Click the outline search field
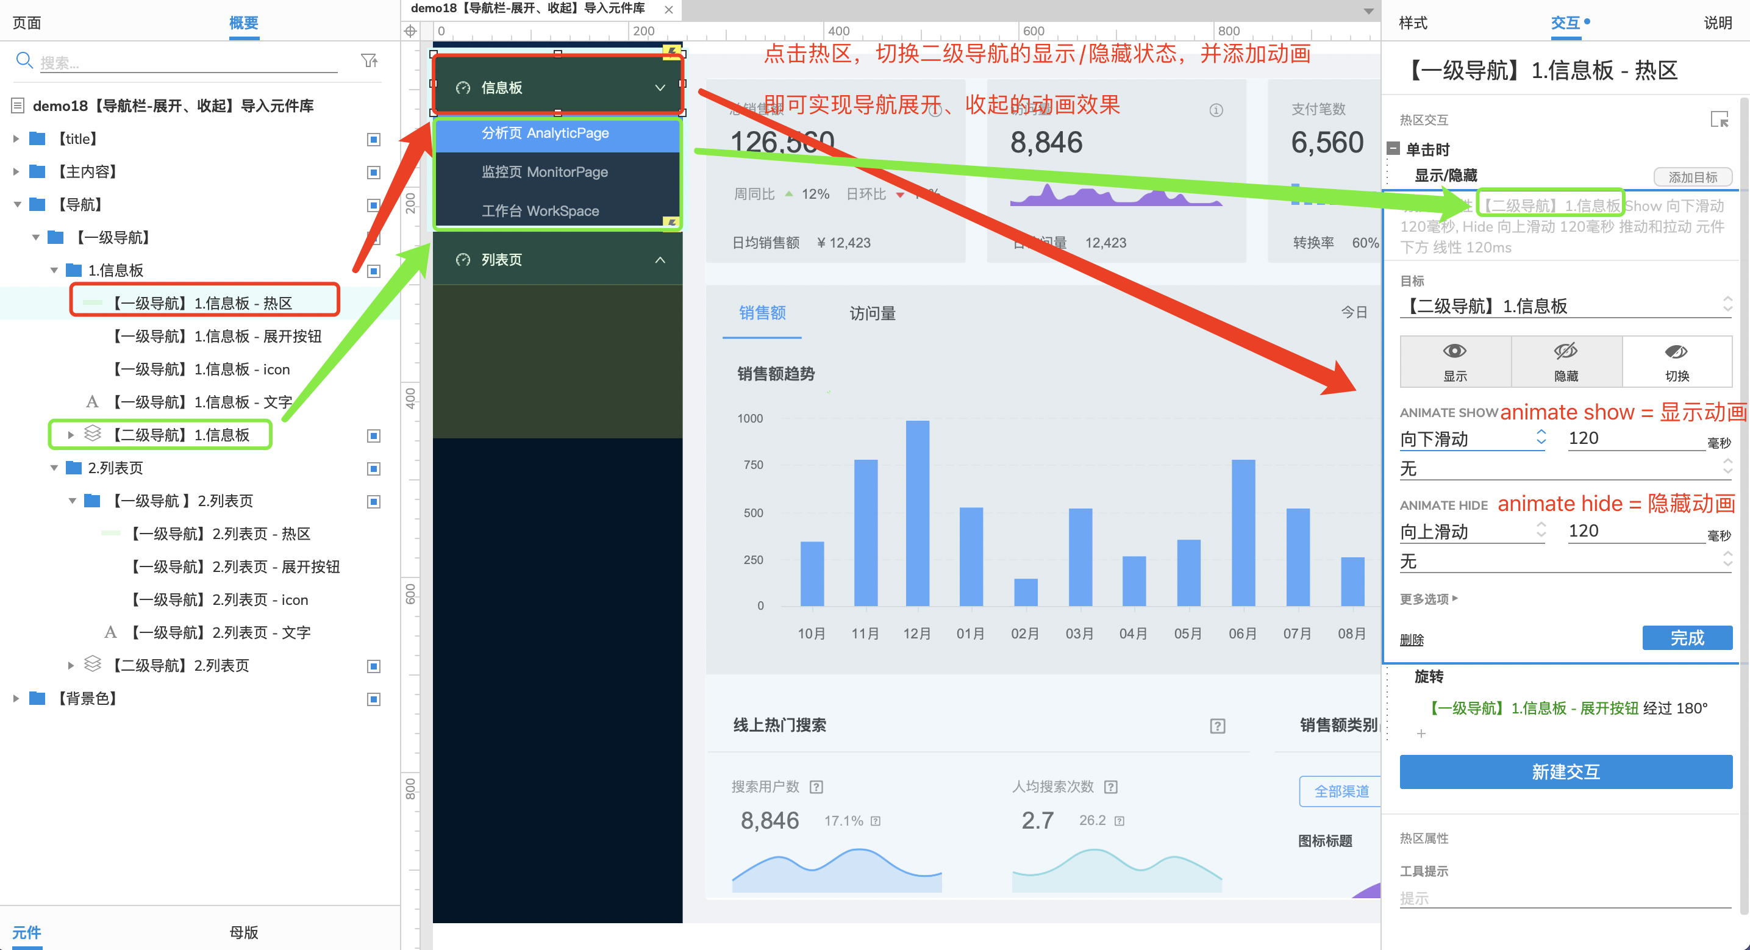Image resolution: width=1750 pixels, height=950 pixels. [x=188, y=63]
